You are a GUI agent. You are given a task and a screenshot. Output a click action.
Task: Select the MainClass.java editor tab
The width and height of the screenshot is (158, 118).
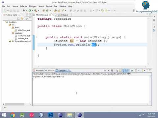click(42, 15)
